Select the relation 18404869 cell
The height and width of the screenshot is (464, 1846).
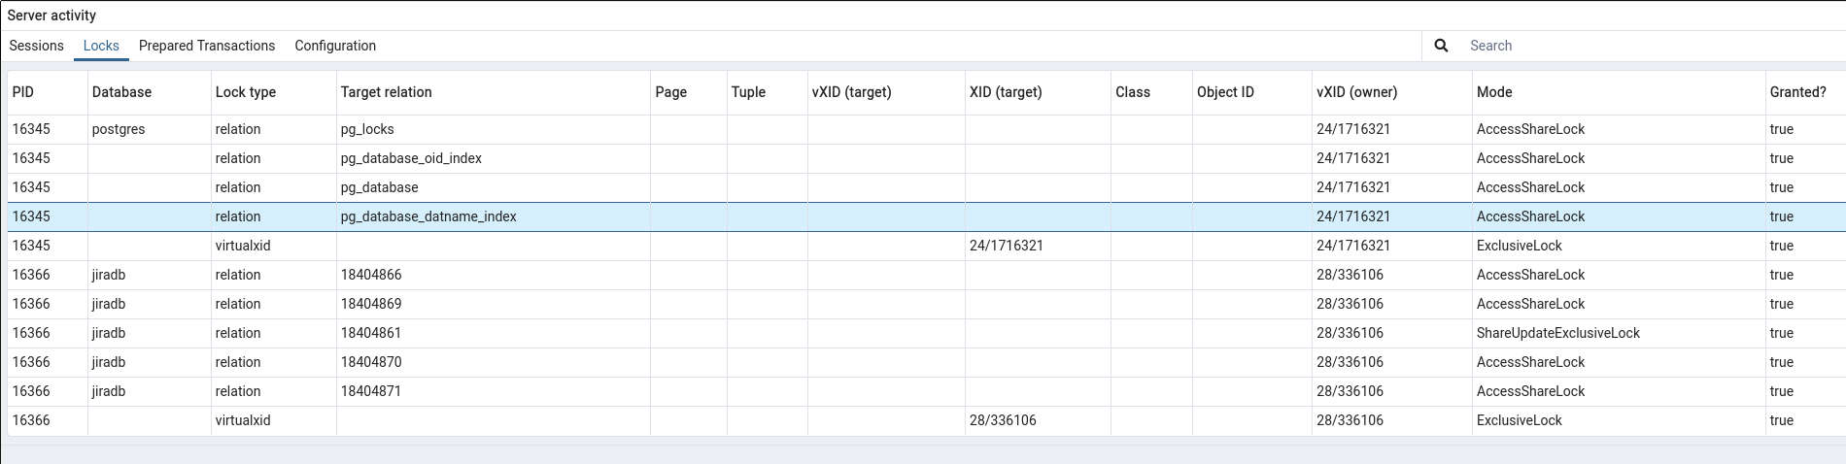493,304
